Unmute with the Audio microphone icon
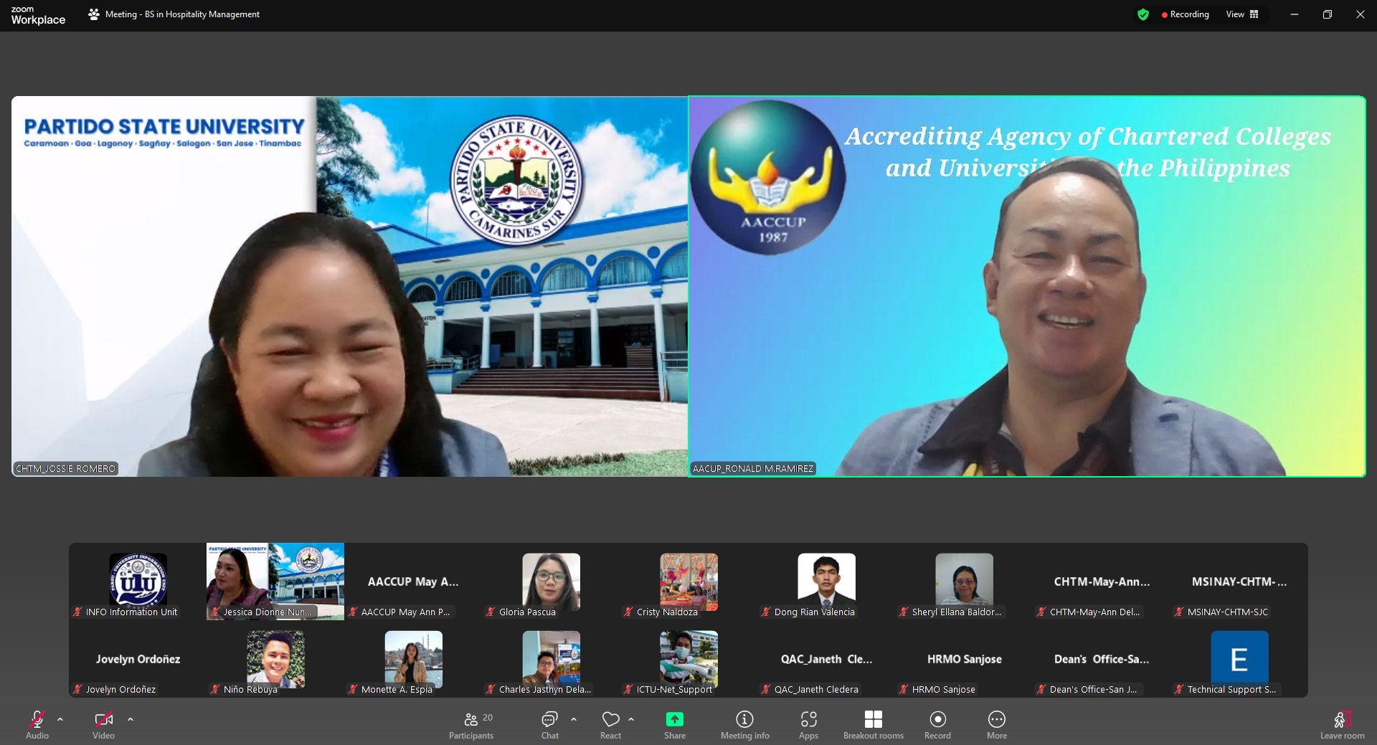Screen dimensions: 1377x745 click(x=37, y=718)
